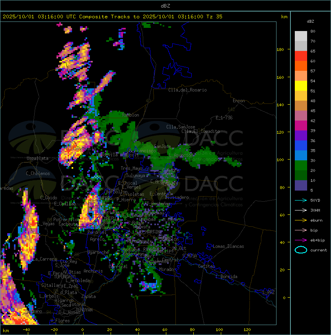Viewport: 331px width, 335px height.
Task: Click the 'La_Carrera' place label
Action: click(45, 259)
